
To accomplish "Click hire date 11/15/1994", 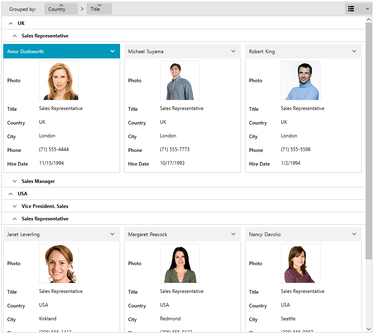I will [x=52, y=163].
